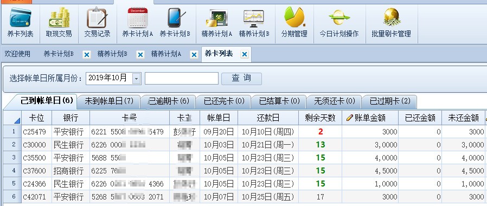Click card slot cell C42071

point(37,197)
